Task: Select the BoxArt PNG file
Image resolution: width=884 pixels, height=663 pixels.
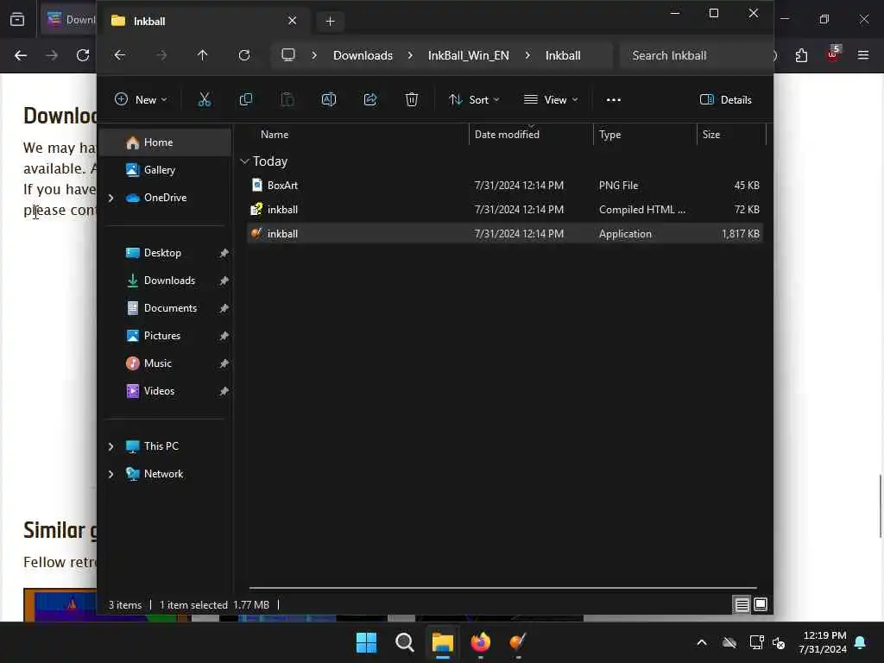Action: pos(504,186)
